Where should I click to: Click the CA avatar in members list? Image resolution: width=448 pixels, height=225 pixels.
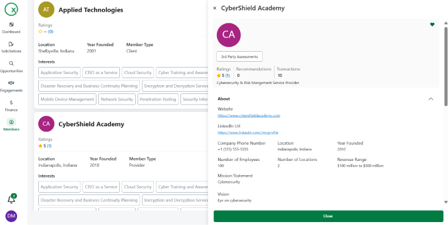coord(46,123)
